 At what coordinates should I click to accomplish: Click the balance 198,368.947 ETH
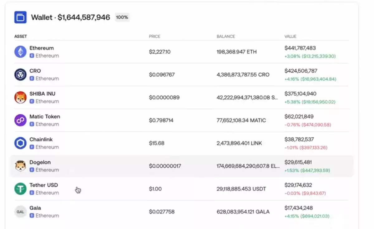(237, 52)
